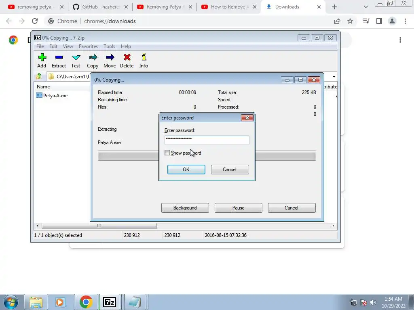
Task: Click the volume icon in the system tray
Action: pyautogui.click(x=373, y=302)
